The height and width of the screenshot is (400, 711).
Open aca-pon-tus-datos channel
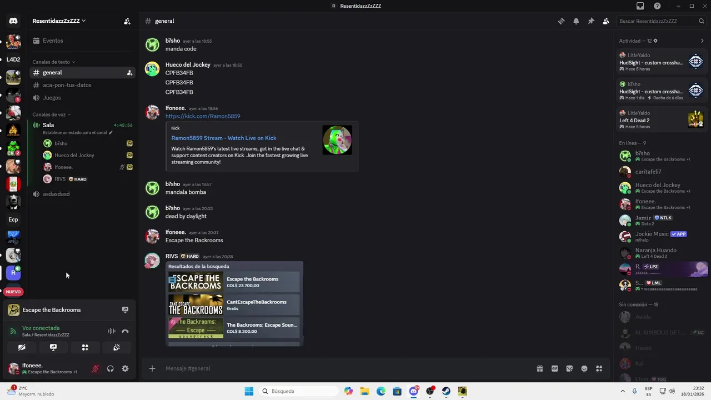click(x=82, y=85)
